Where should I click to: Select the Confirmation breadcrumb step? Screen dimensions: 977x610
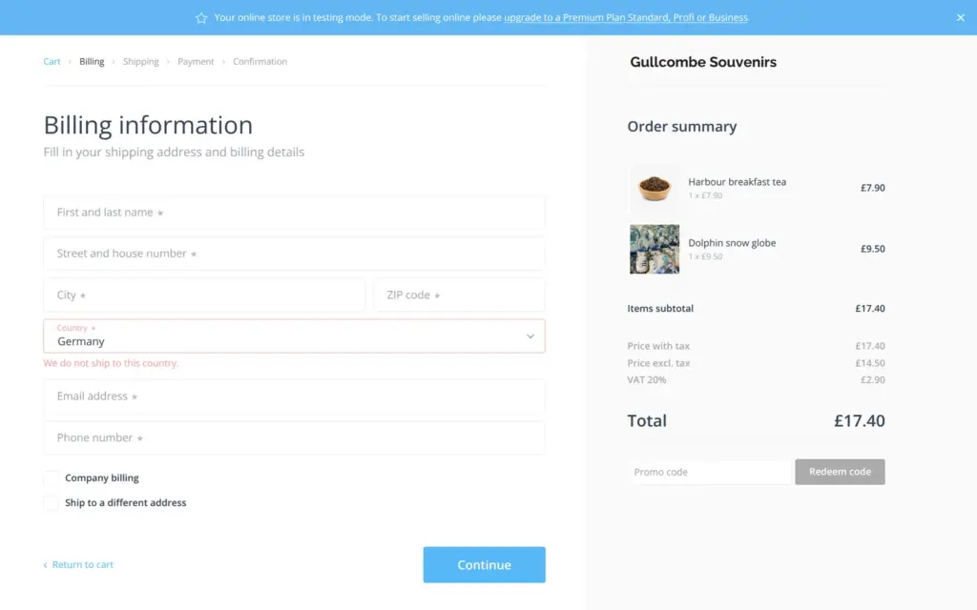tap(260, 61)
